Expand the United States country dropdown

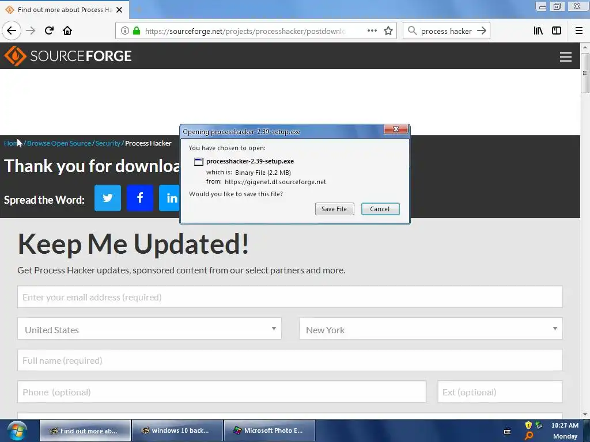[x=149, y=329]
